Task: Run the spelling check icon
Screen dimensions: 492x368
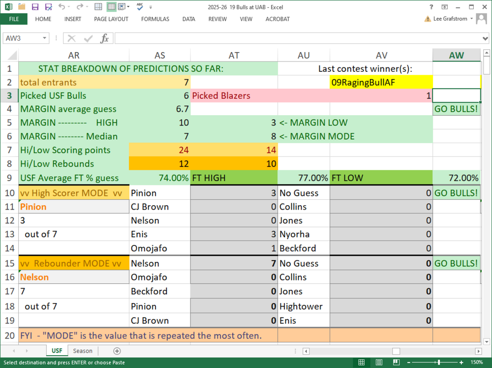Action: [x=140, y=7]
